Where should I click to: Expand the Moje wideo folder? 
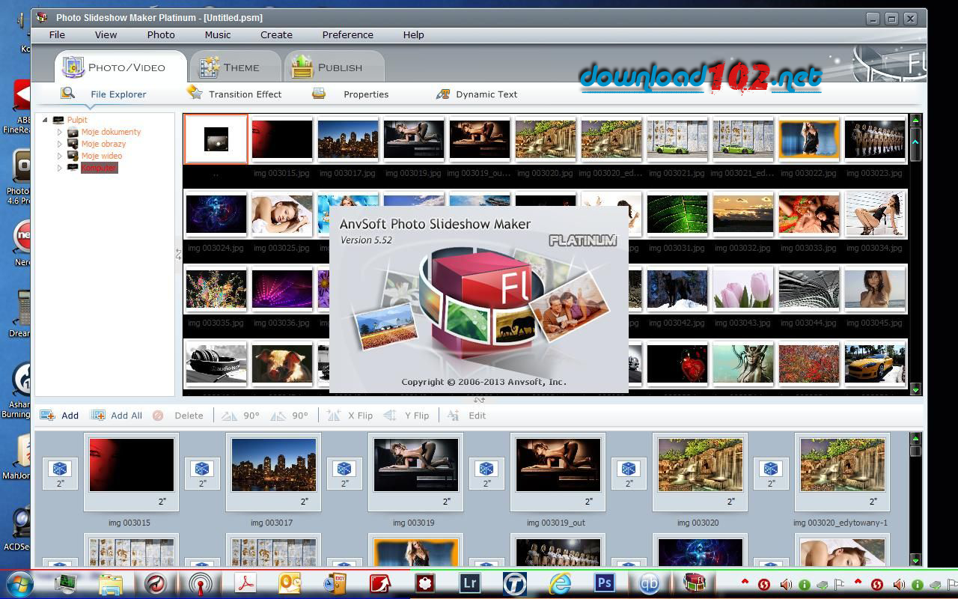(60, 156)
